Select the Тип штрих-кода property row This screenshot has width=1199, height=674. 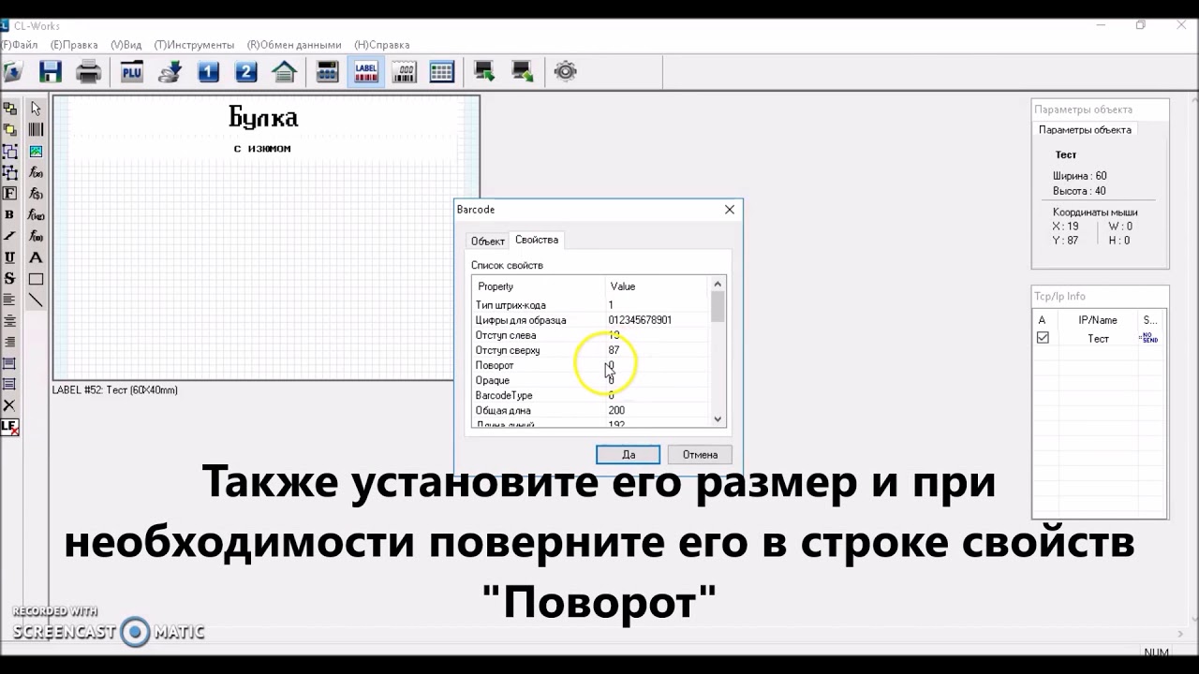tap(591, 305)
